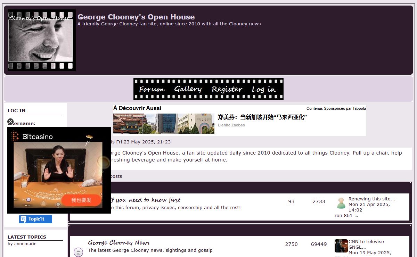Click the avatar next to CNN to televise
Screen dimensions: 417x257
point(341,246)
